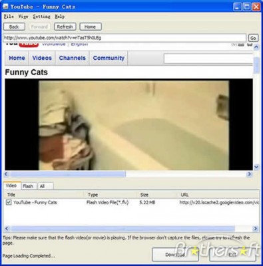The image size is (263, 266).
Task: Click browser pane scroll right arrow
Action: [249, 174]
